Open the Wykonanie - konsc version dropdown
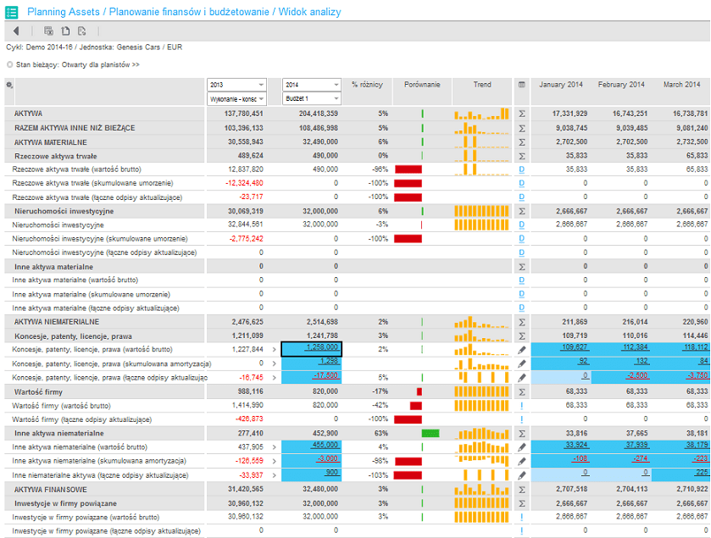This screenshot has width=711, height=538. 236,98
